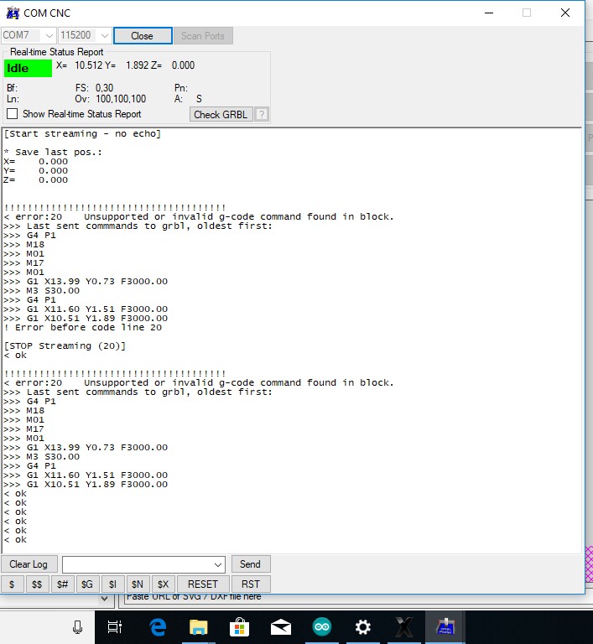Image resolution: width=593 pixels, height=644 pixels.
Task: Click the $G parser state button
Action: click(87, 584)
